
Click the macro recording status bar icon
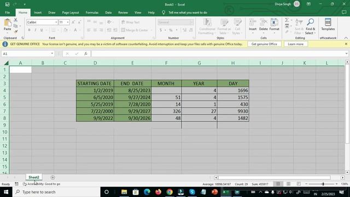click(x=16, y=184)
